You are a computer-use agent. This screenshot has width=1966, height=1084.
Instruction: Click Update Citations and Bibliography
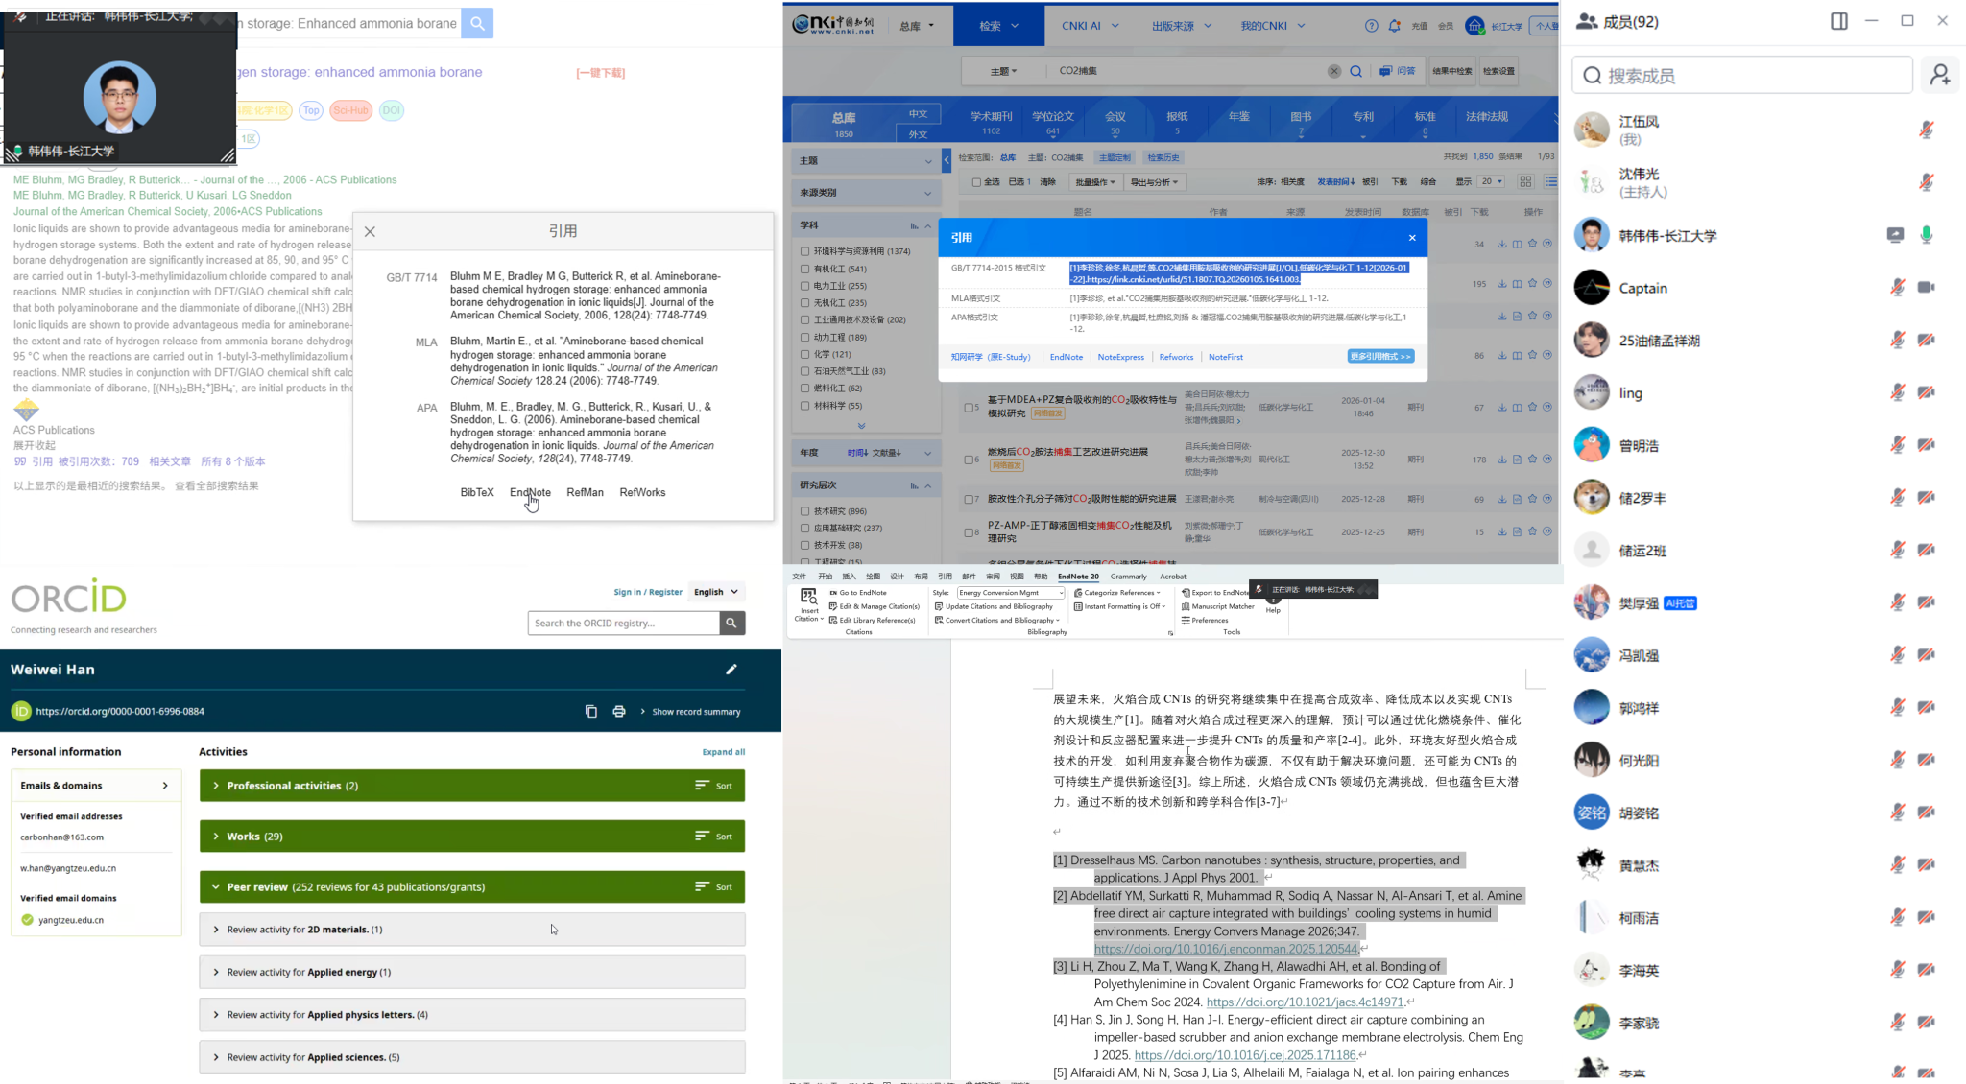(x=998, y=606)
